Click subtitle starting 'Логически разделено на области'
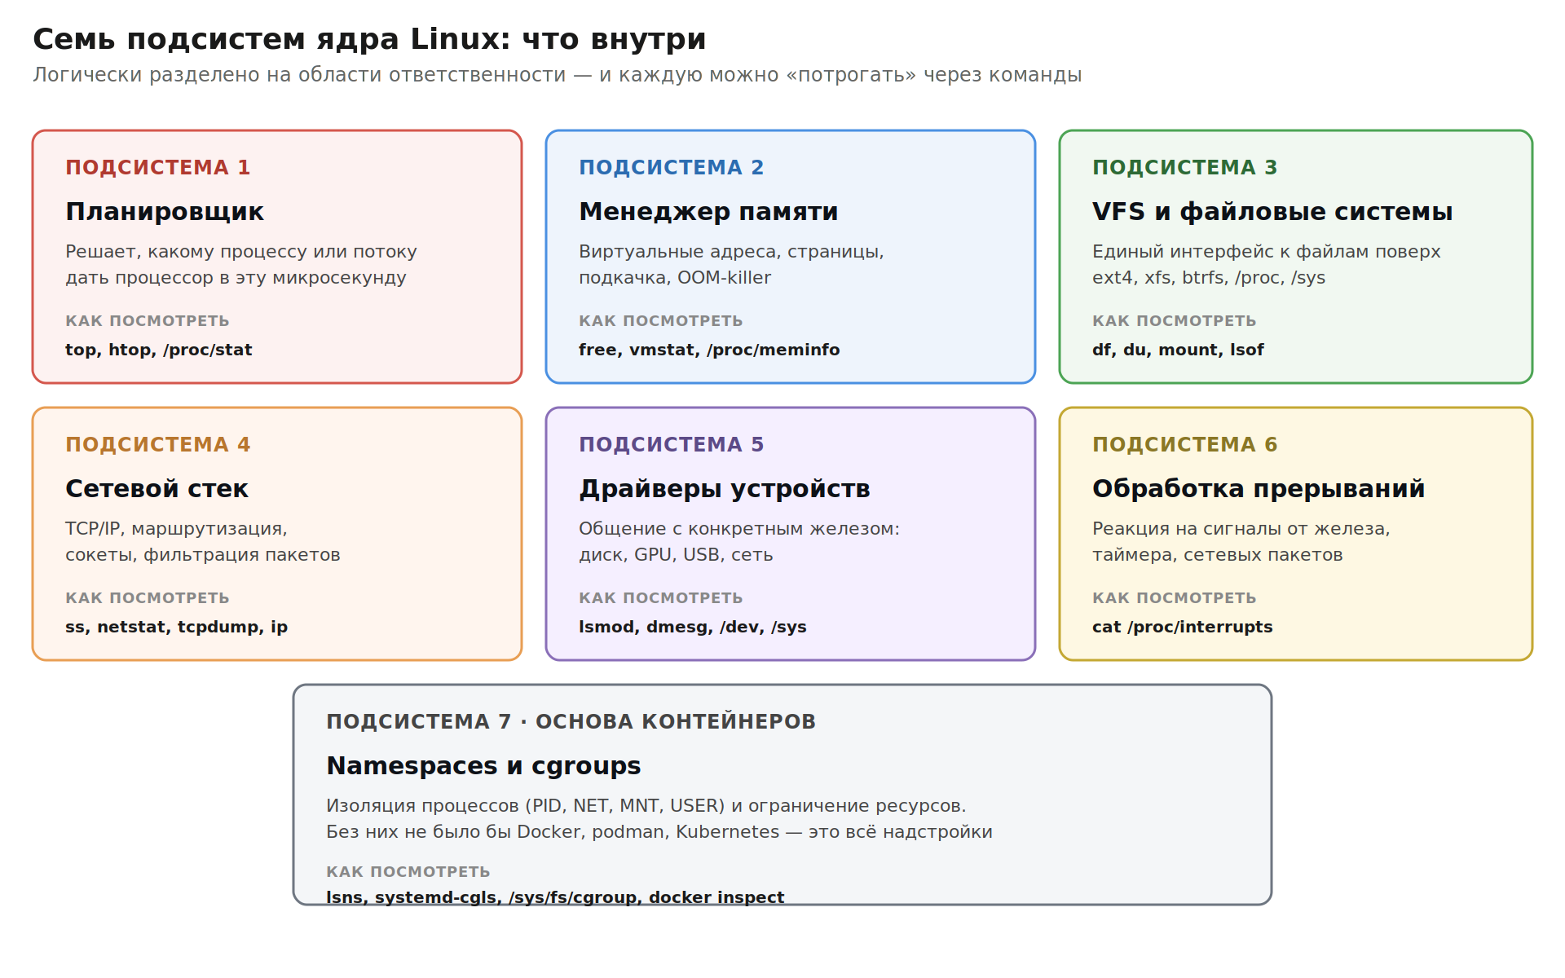The width and height of the screenshot is (1565, 978). (x=557, y=75)
